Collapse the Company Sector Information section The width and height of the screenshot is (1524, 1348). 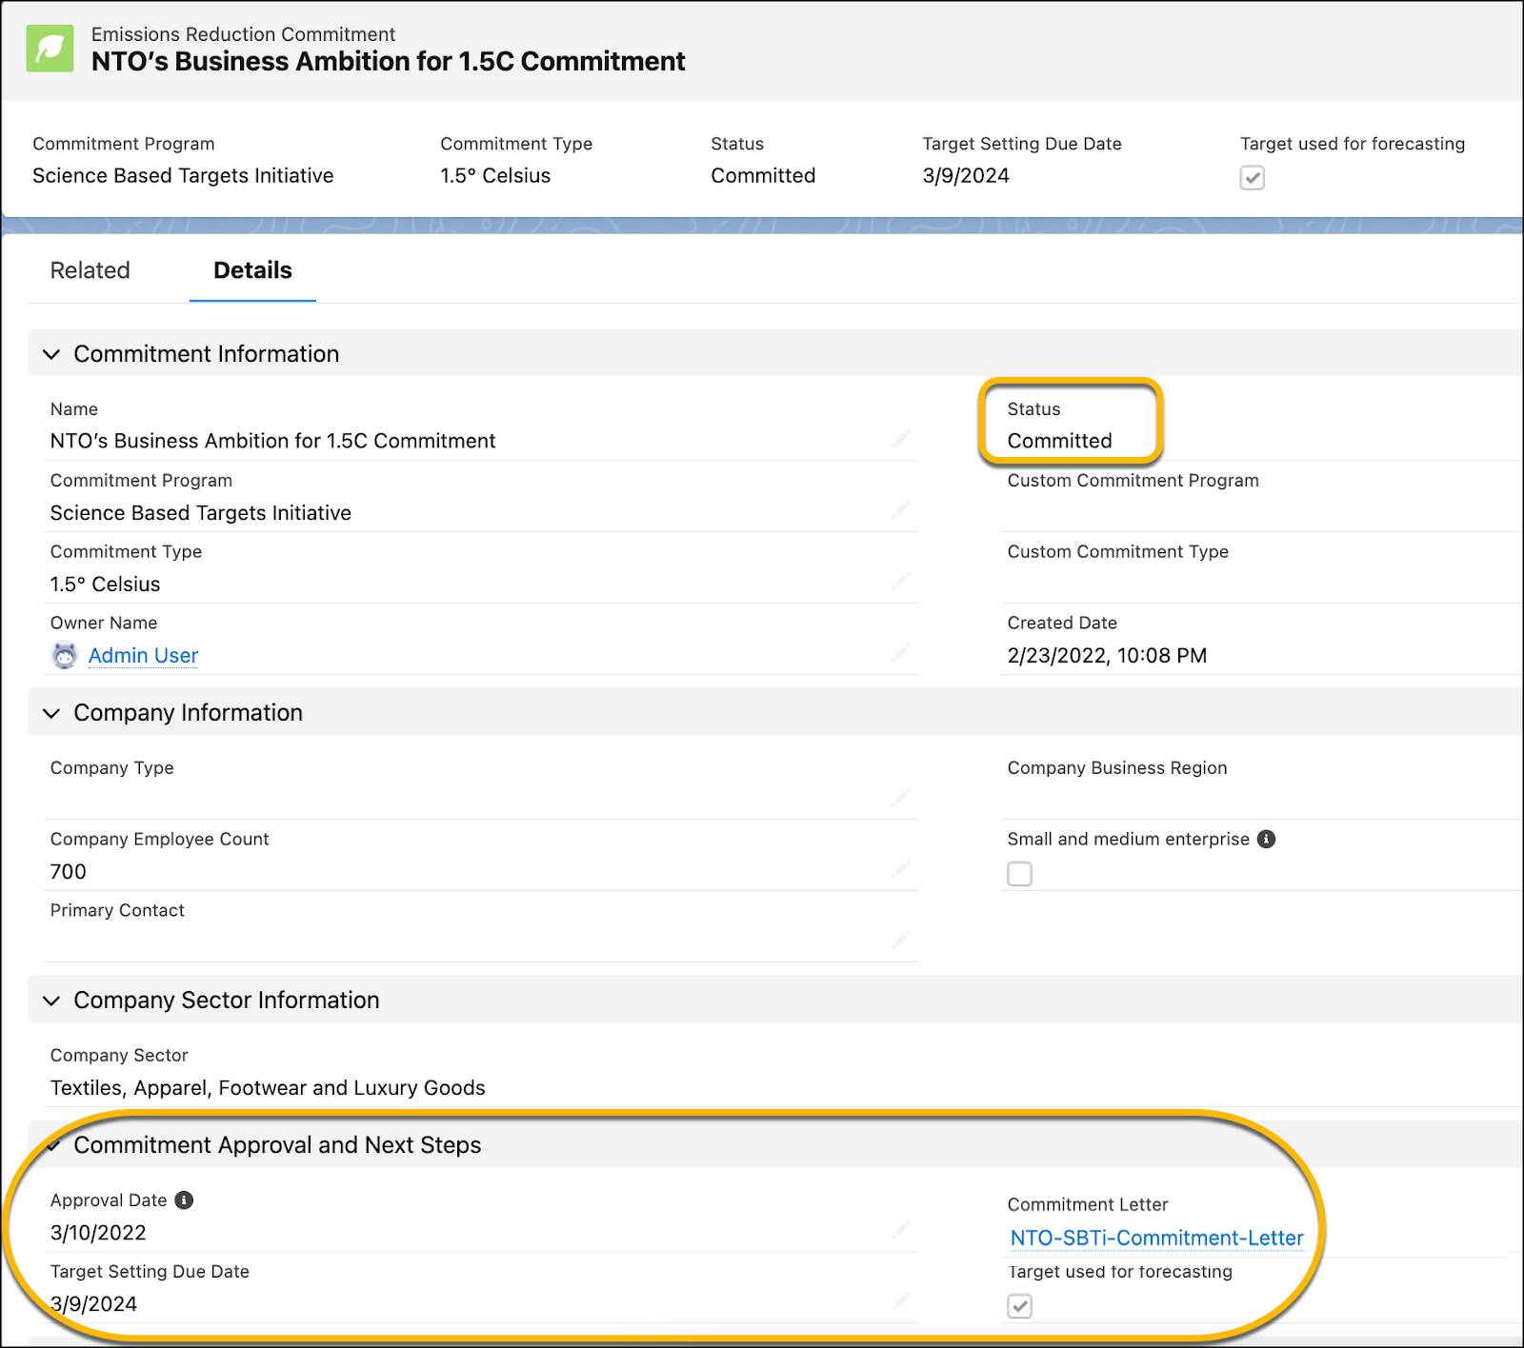point(51,1001)
